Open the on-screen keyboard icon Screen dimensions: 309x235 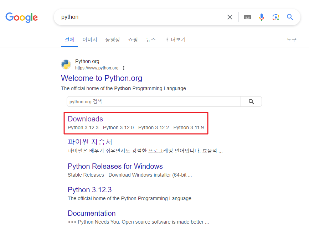click(247, 17)
